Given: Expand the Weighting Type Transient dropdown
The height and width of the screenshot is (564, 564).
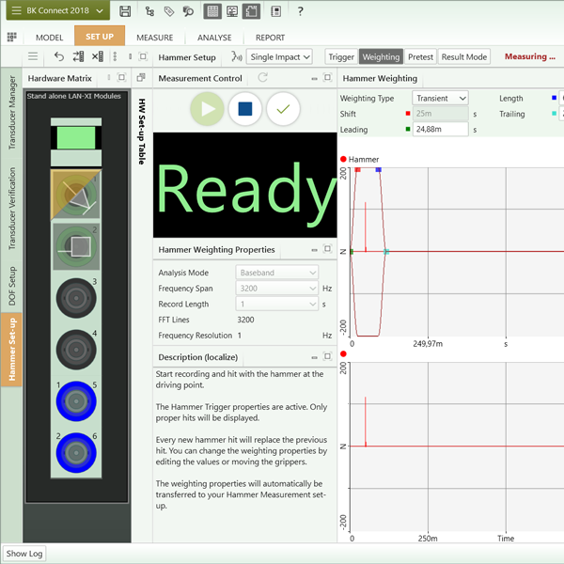Looking at the screenshot, I should [440, 98].
